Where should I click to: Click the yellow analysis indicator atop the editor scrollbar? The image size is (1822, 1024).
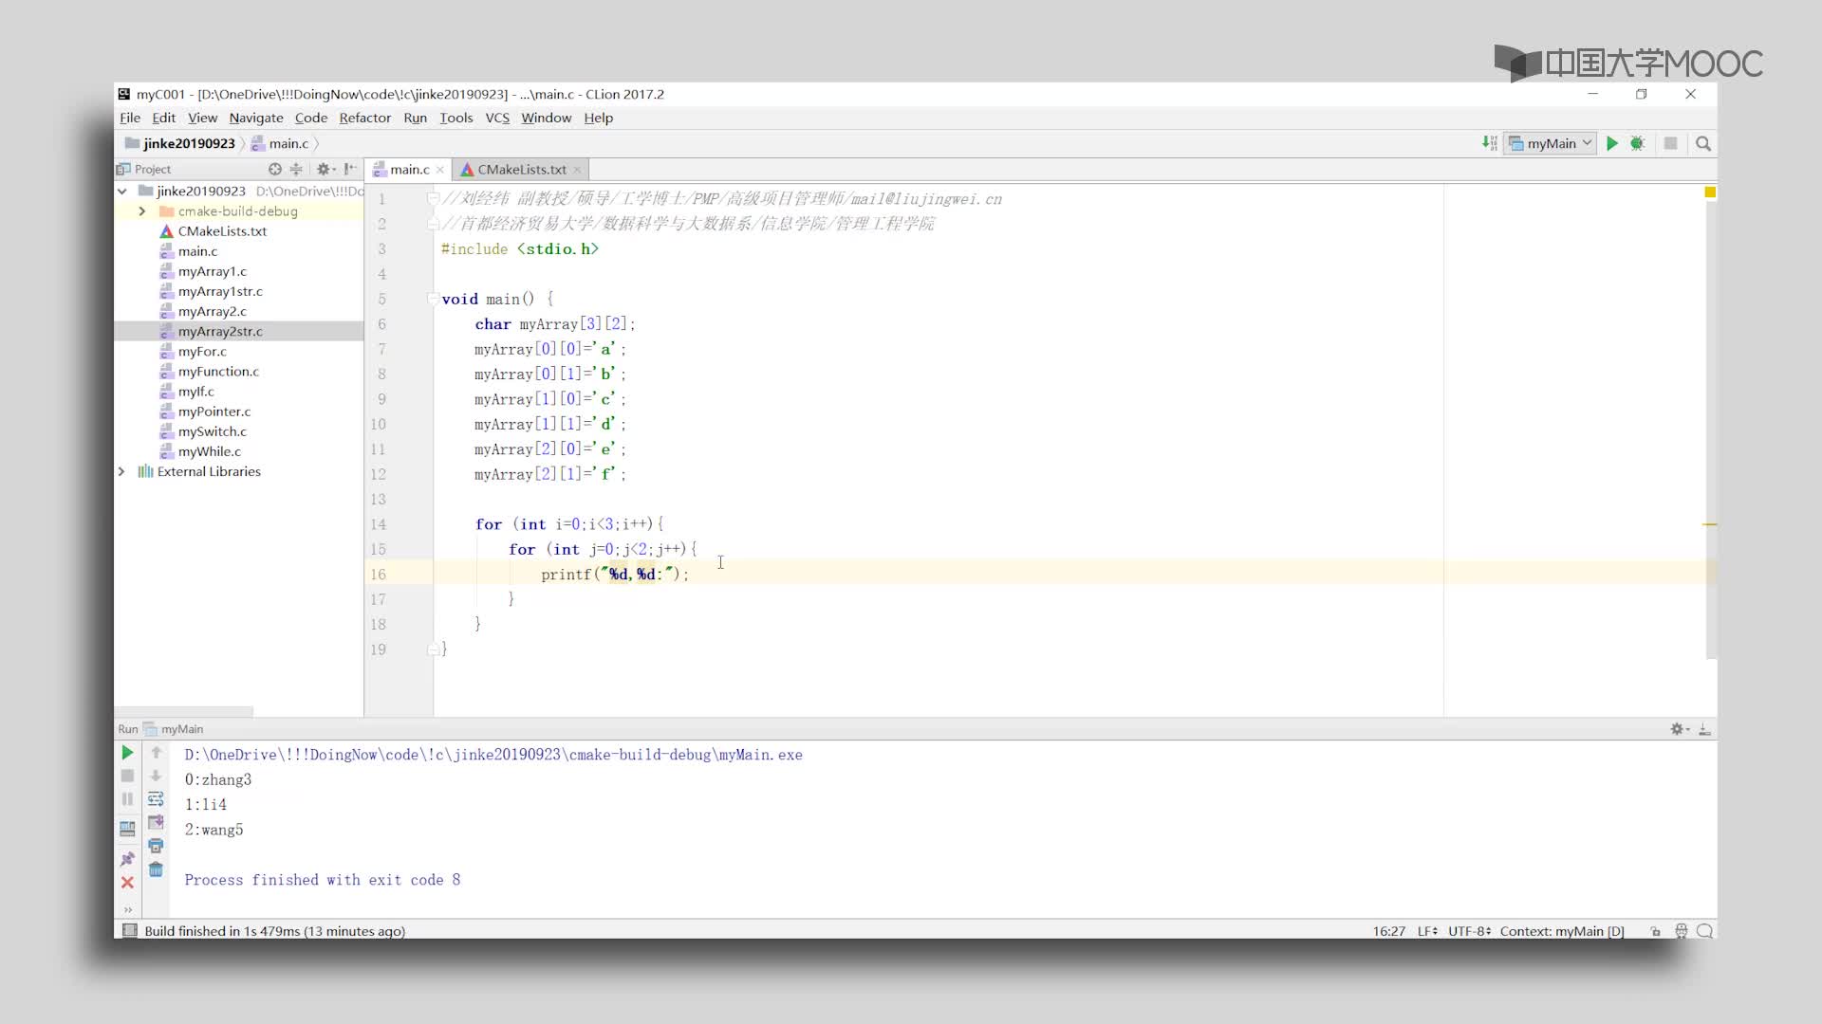coord(1710,192)
